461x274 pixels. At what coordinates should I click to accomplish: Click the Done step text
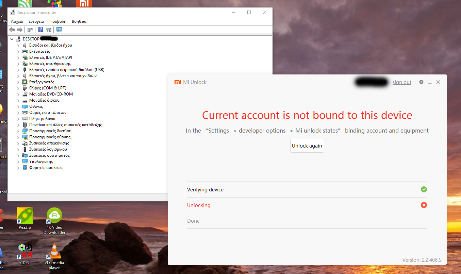pyautogui.click(x=193, y=221)
